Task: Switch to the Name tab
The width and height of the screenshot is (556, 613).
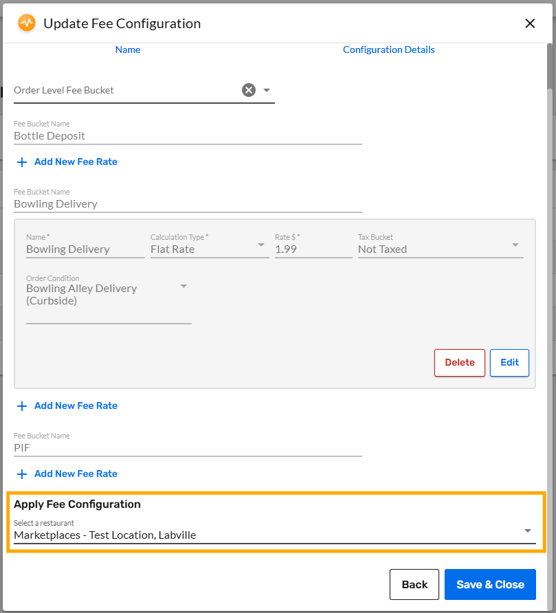Action: tap(127, 49)
